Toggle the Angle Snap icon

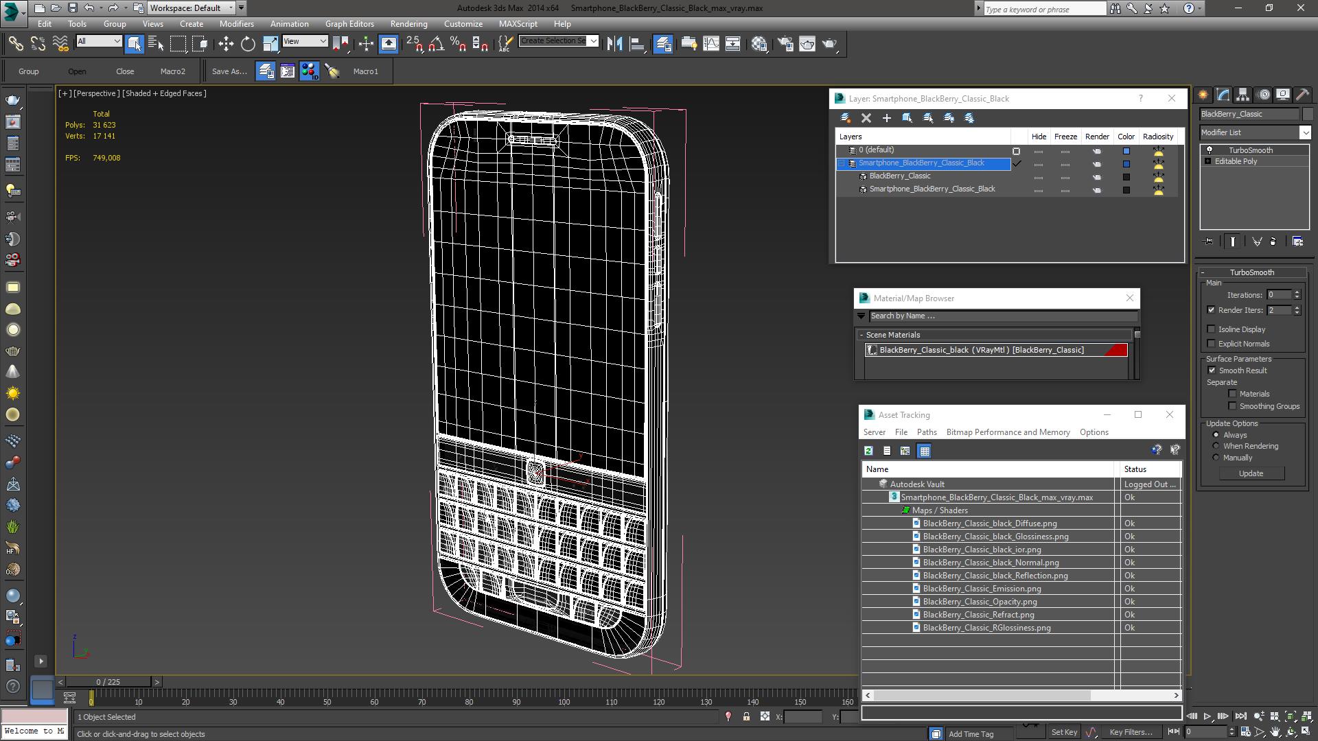pyautogui.click(x=436, y=44)
